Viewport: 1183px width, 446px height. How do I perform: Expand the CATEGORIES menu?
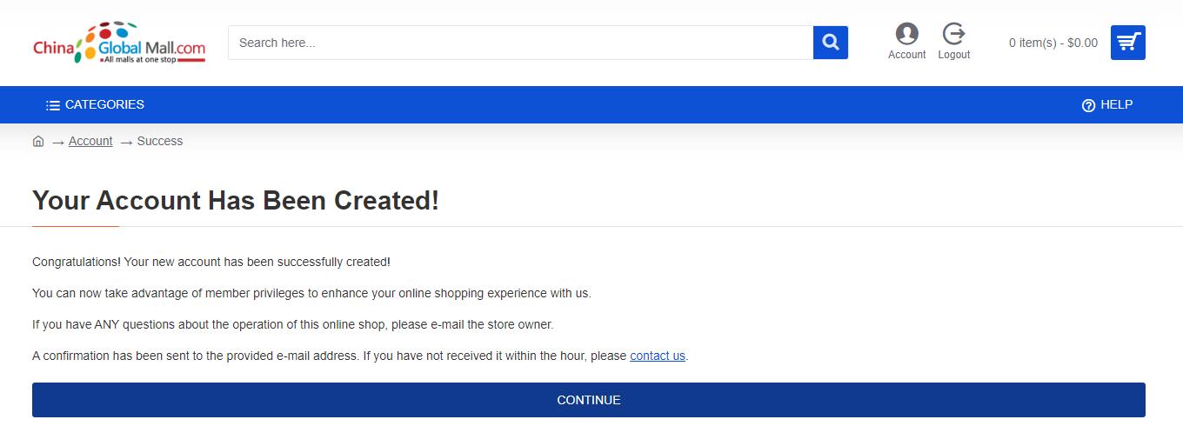click(96, 104)
